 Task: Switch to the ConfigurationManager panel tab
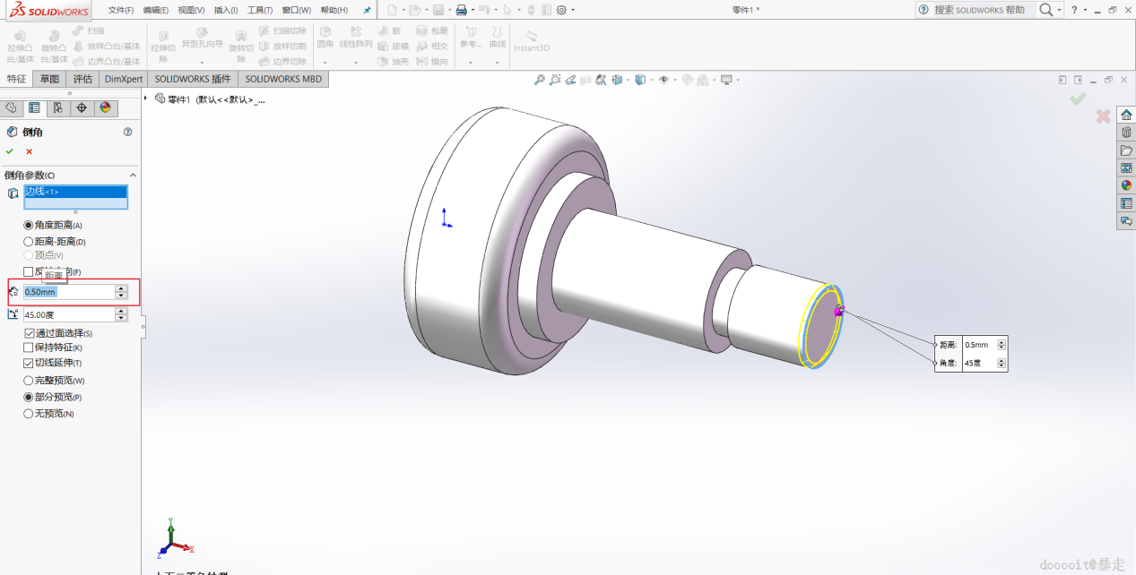click(58, 108)
